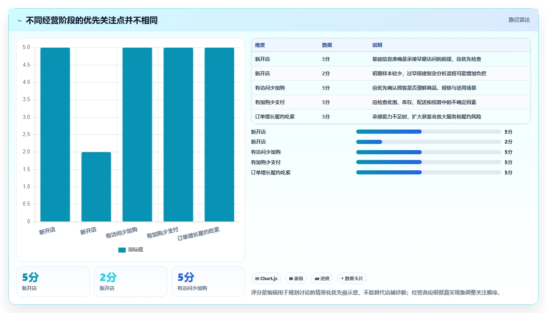The width and height of the screenshot is (547, 313).
Task: Click the 有访问少加购 chart bar
Action: point(137,134)
